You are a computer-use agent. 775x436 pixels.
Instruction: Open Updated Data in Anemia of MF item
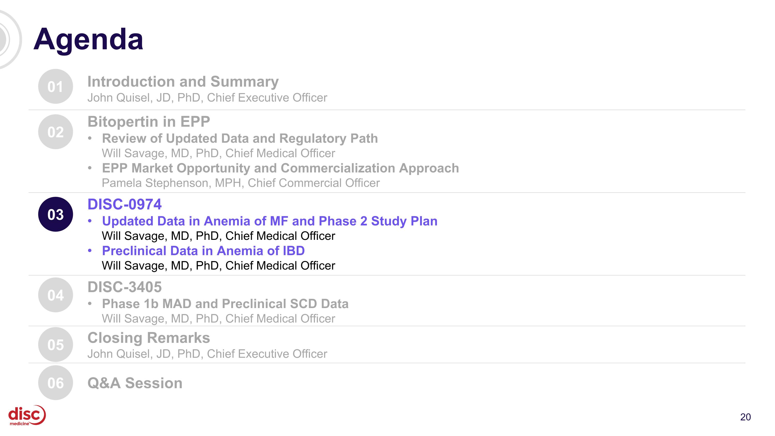[269, 221]
